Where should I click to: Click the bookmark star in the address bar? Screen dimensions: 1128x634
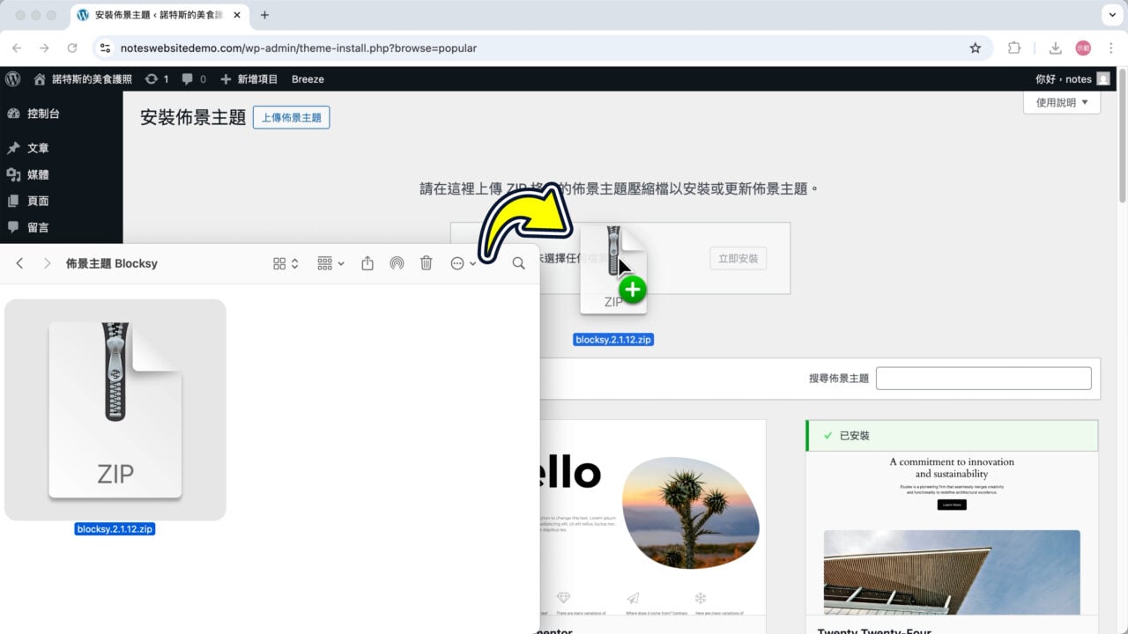(x=976, y=48)
